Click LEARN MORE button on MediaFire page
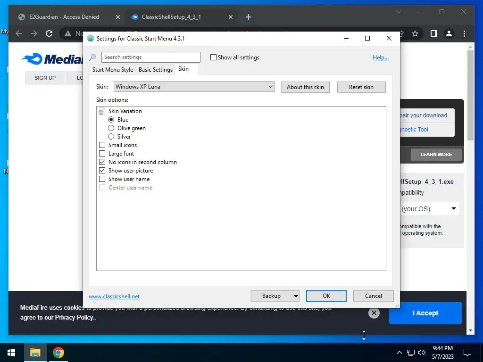The image size is (483, 362). tap(436, 155)
